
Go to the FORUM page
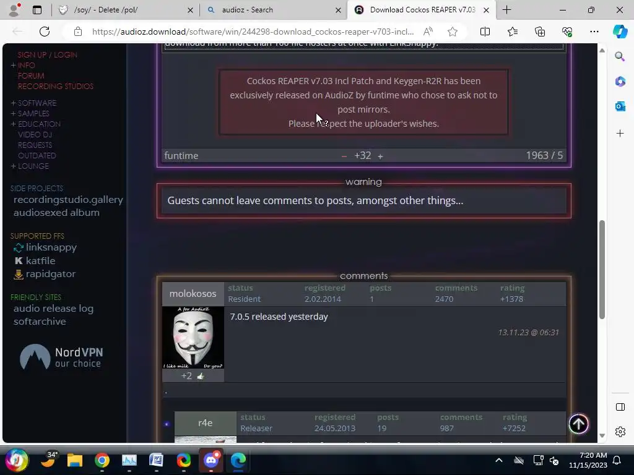[x=31, y=75]
